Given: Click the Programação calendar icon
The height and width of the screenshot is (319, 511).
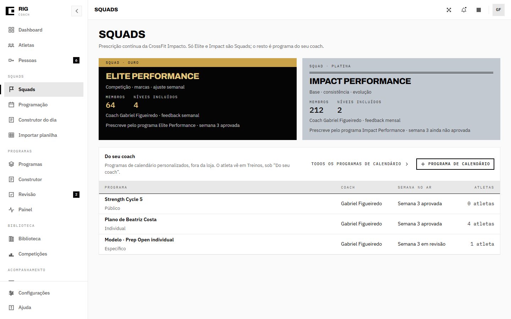Looking at the screenshot, I should (11, 105).
